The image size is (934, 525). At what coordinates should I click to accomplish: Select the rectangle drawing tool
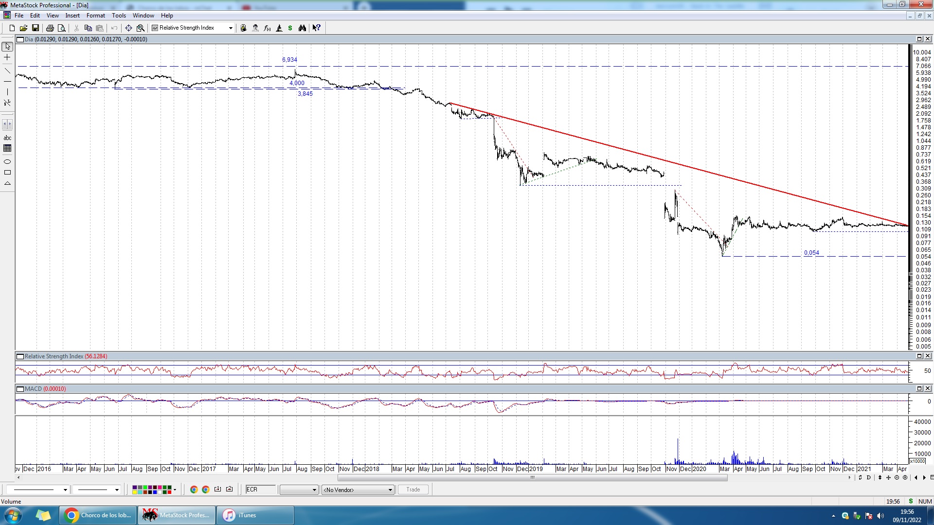7,173
